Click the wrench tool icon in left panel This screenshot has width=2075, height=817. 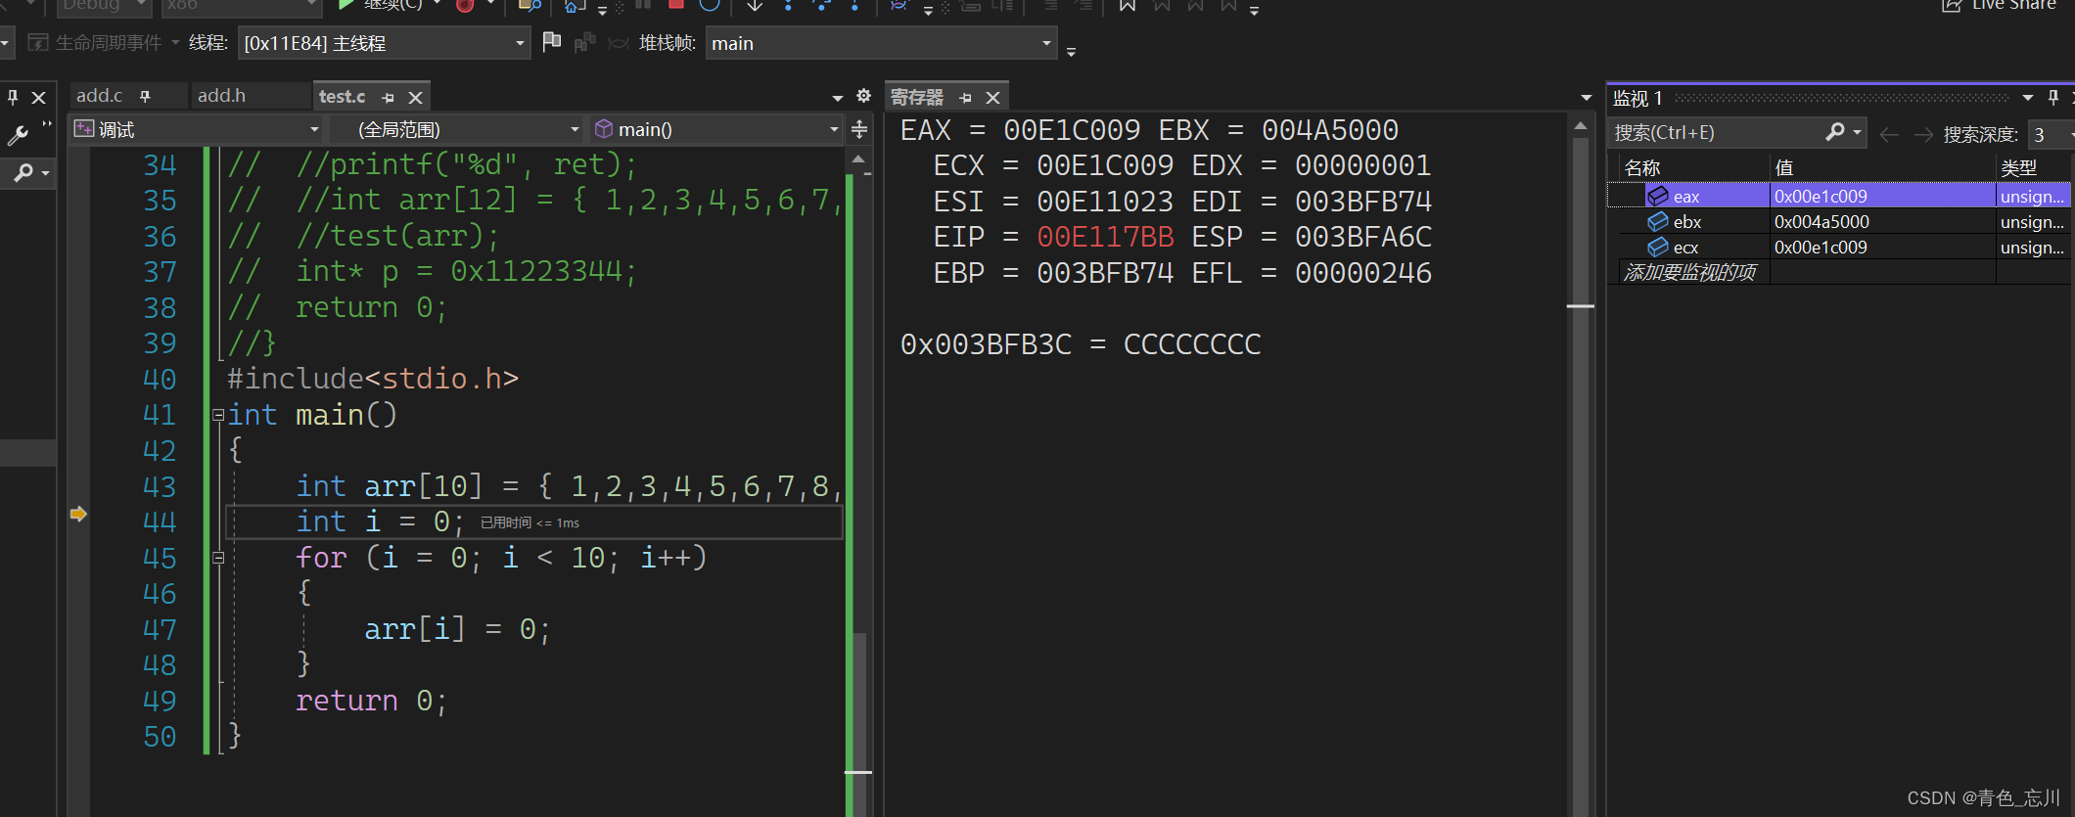(18, 134)
